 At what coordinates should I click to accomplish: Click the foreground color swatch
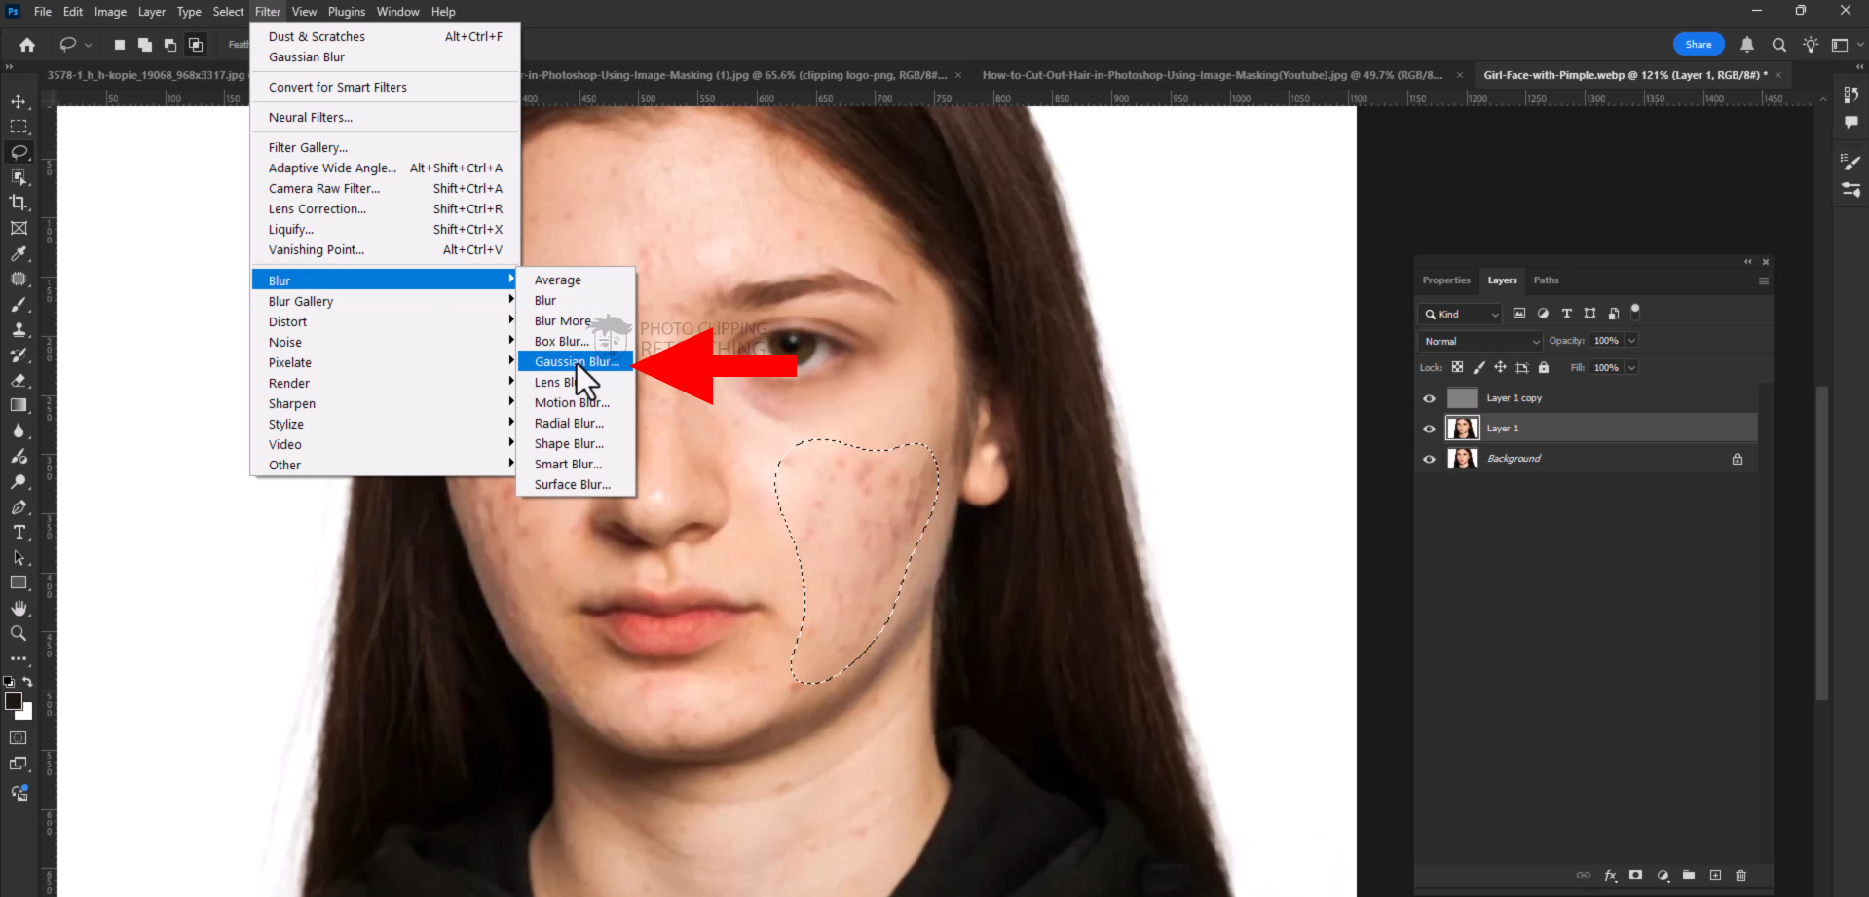pos(14,701)
